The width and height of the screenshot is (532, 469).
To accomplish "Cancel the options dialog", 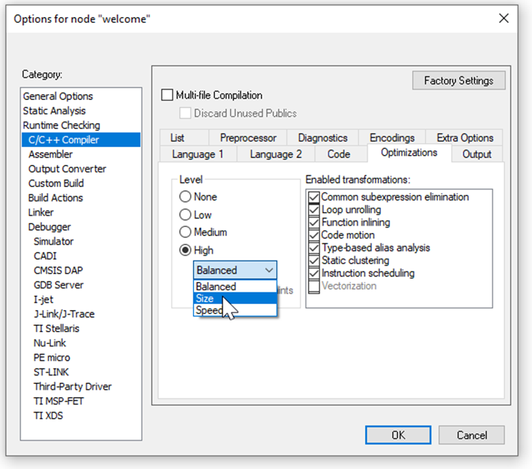I will [471, 435].
